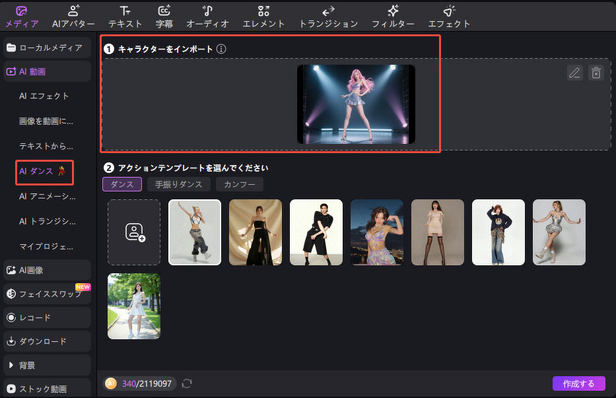Click the AI coin credits icon
The image size is (616, 398).
tap(111, 383)
